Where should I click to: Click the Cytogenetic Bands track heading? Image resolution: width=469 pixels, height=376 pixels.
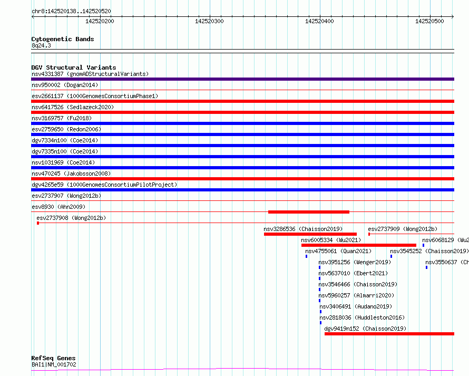point(63,39)
